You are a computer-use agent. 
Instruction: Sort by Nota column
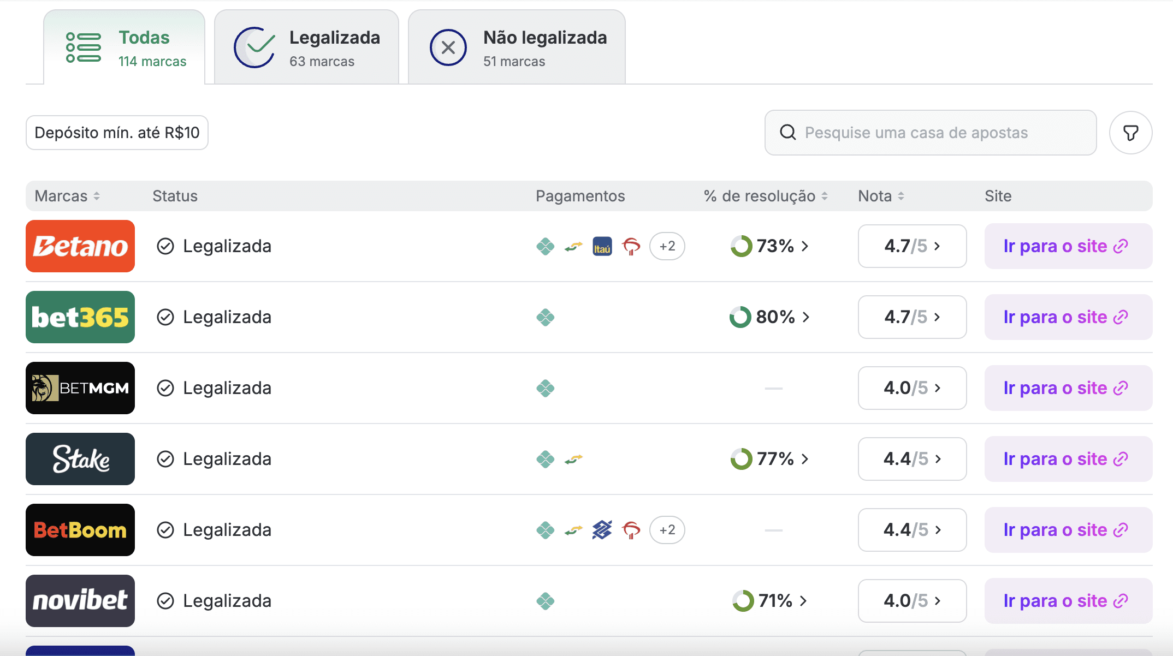[881, 196]
